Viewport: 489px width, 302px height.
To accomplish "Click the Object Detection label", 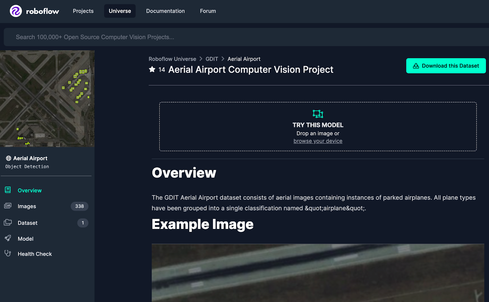I will [27, 167].
